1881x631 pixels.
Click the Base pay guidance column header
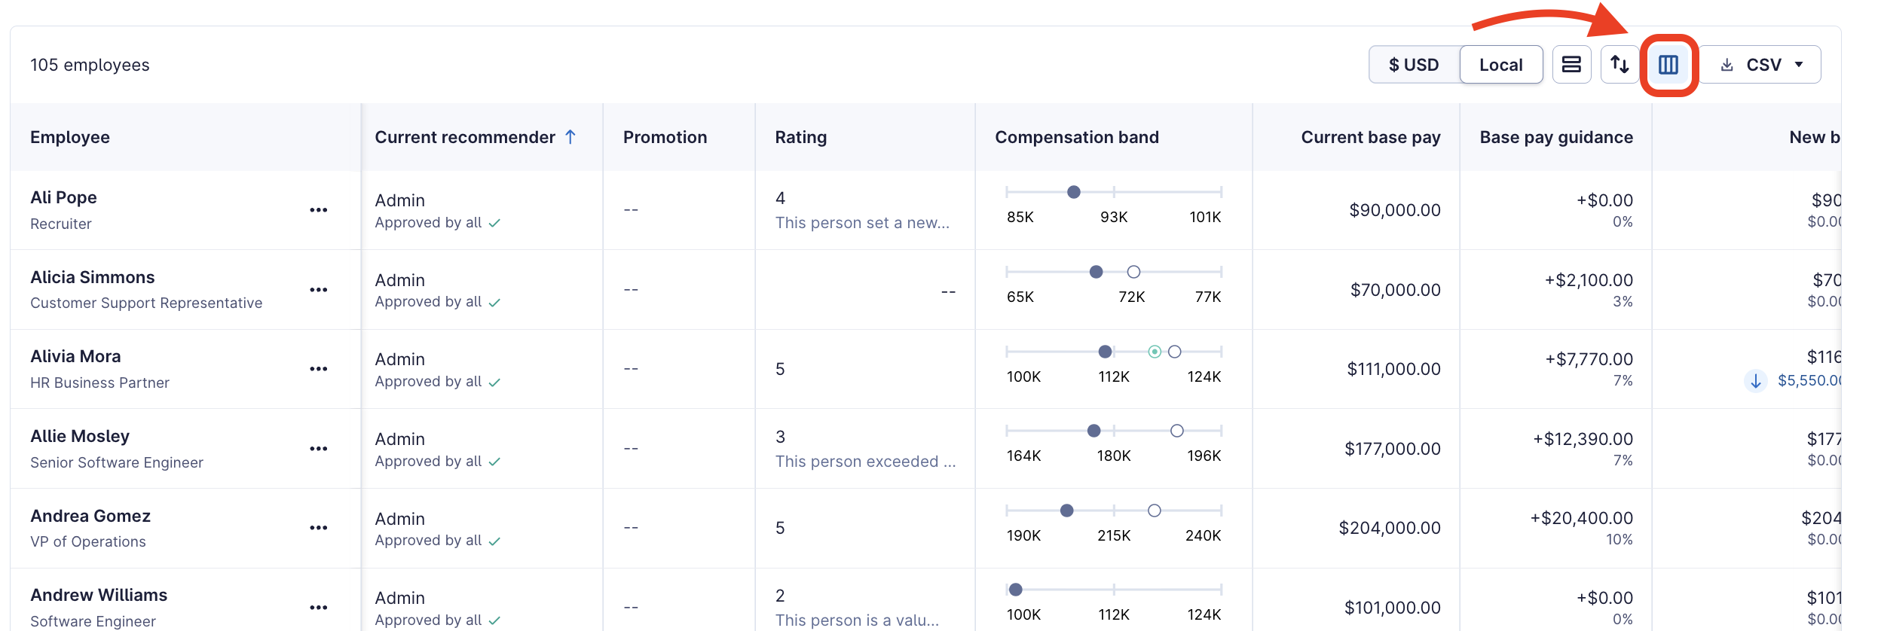coord(1555,137)
